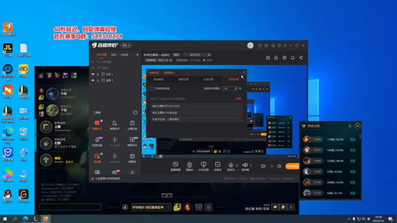Viewport: 397px width, 223px height.
Task: Click the 修改 button next to room title
Action: (x=176, y=55)
